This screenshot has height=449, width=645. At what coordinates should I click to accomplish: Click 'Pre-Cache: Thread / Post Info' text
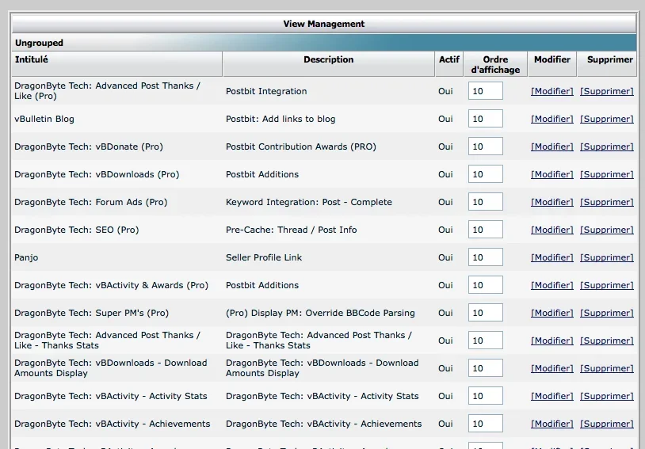pyautogui.click(x=292, y=230)
